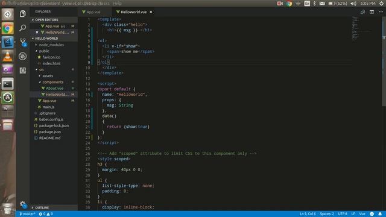Viewport: 386px width, 217px height.
Task: Open the Help menu
Action: pyautogui.click(x=117, y=4)
